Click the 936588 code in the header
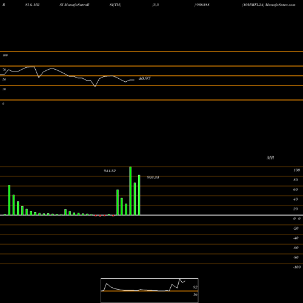This screenshot has height=303, width=303. (202, 5)
